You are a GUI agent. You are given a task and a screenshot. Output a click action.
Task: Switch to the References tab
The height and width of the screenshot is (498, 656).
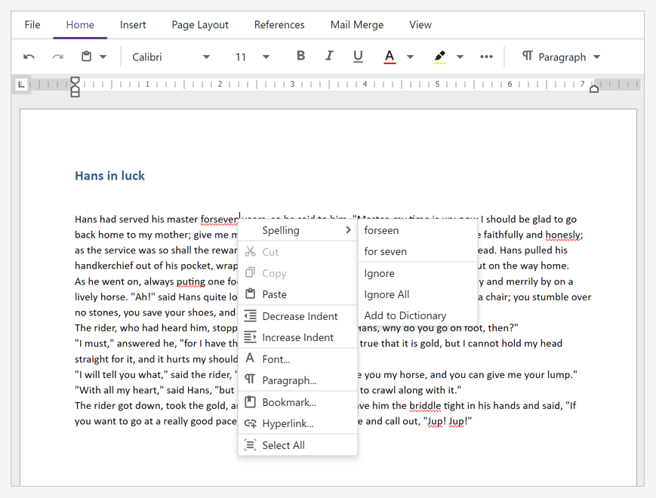[279, 24]
